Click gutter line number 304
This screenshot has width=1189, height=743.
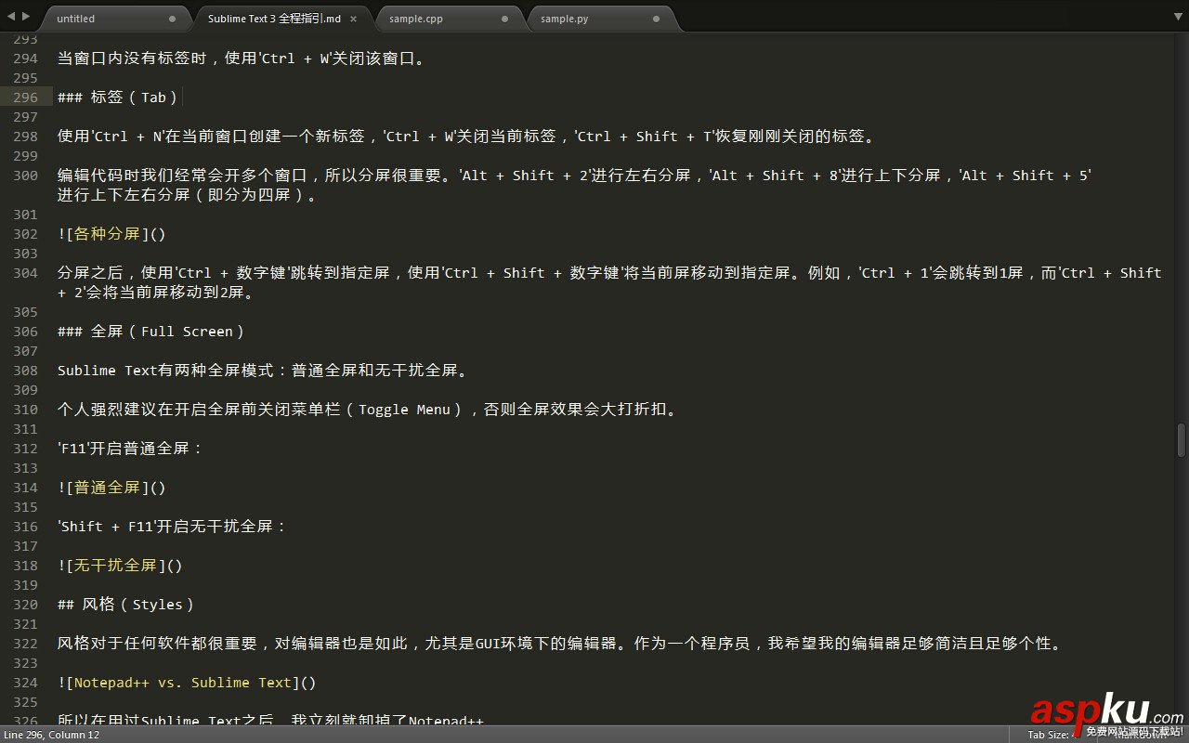(25, 273)
